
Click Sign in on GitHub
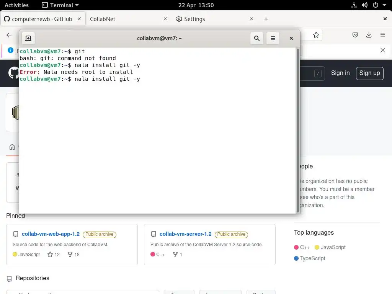(x=340, y=73)
